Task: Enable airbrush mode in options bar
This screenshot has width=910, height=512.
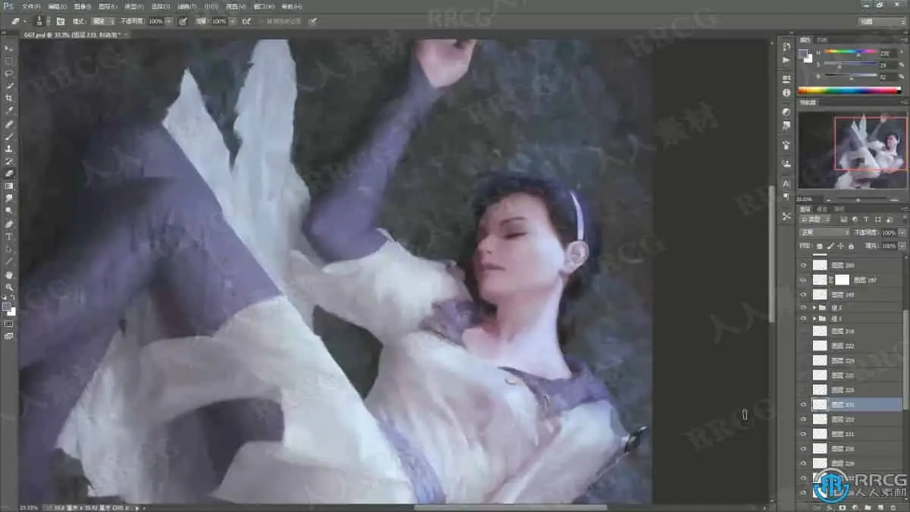Action: pos(247,21)
